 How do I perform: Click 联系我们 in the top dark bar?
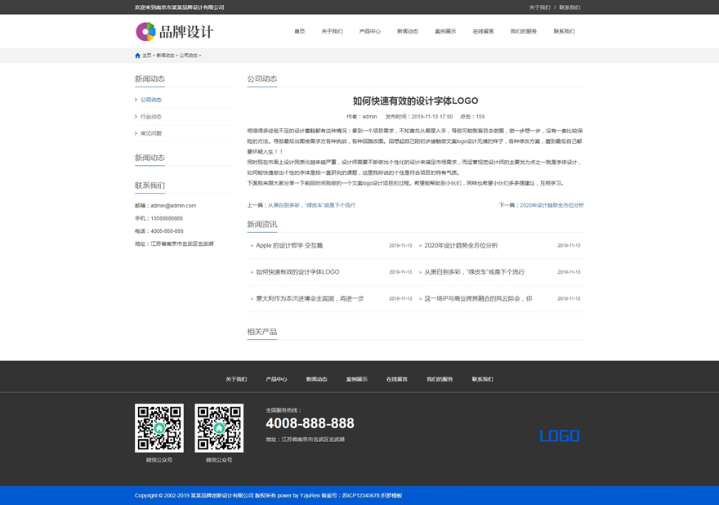coord(569,7)
